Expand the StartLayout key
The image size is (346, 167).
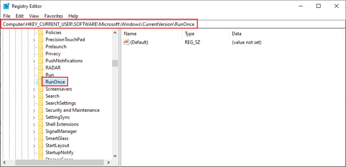[x=34, y=146]
